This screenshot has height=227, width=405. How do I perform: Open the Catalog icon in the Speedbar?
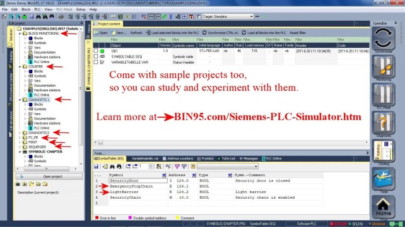(x=383, y=151)
